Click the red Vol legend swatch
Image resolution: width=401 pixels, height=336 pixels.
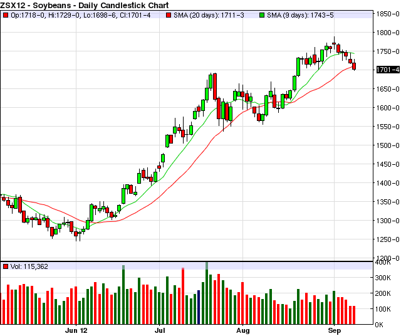point(6,266)
